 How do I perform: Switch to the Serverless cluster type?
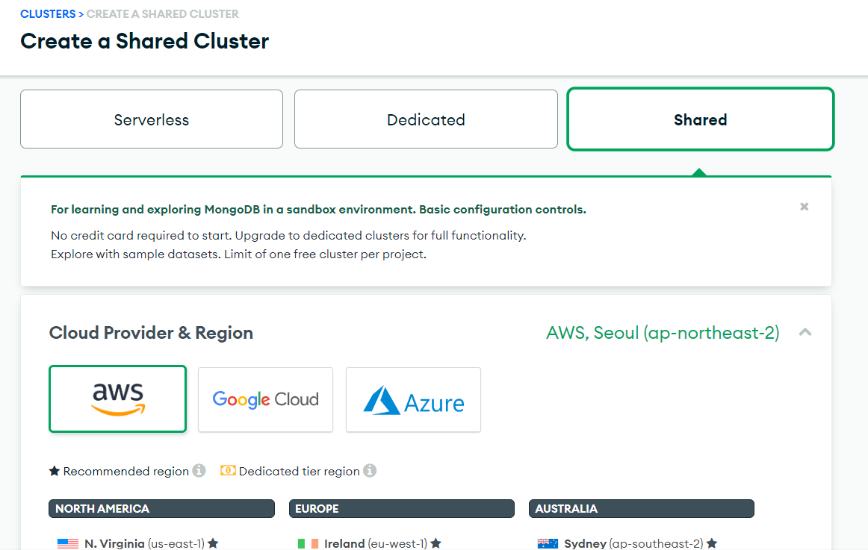[152, 119]
